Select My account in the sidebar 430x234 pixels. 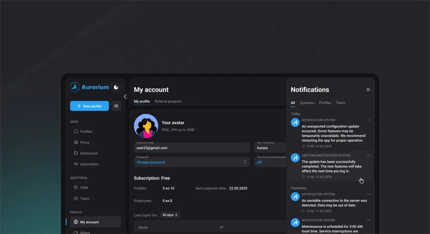(90, 222)
